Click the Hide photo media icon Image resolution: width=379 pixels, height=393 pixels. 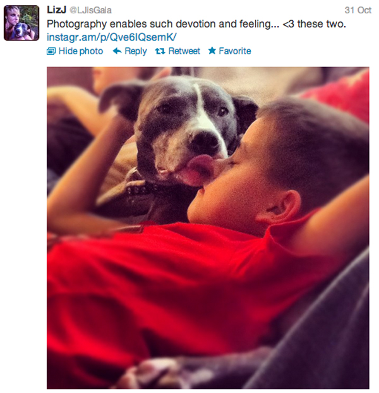[x=51, y=51]
